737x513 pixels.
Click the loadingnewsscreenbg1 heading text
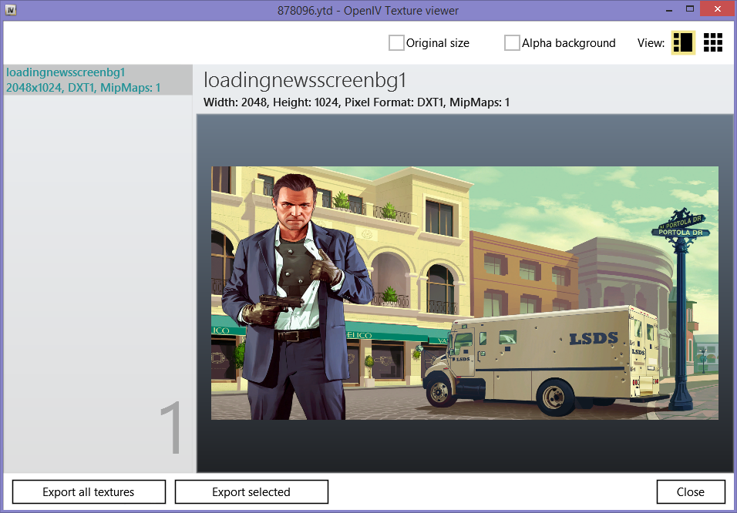pyautogui.click(x=305, y=80)
